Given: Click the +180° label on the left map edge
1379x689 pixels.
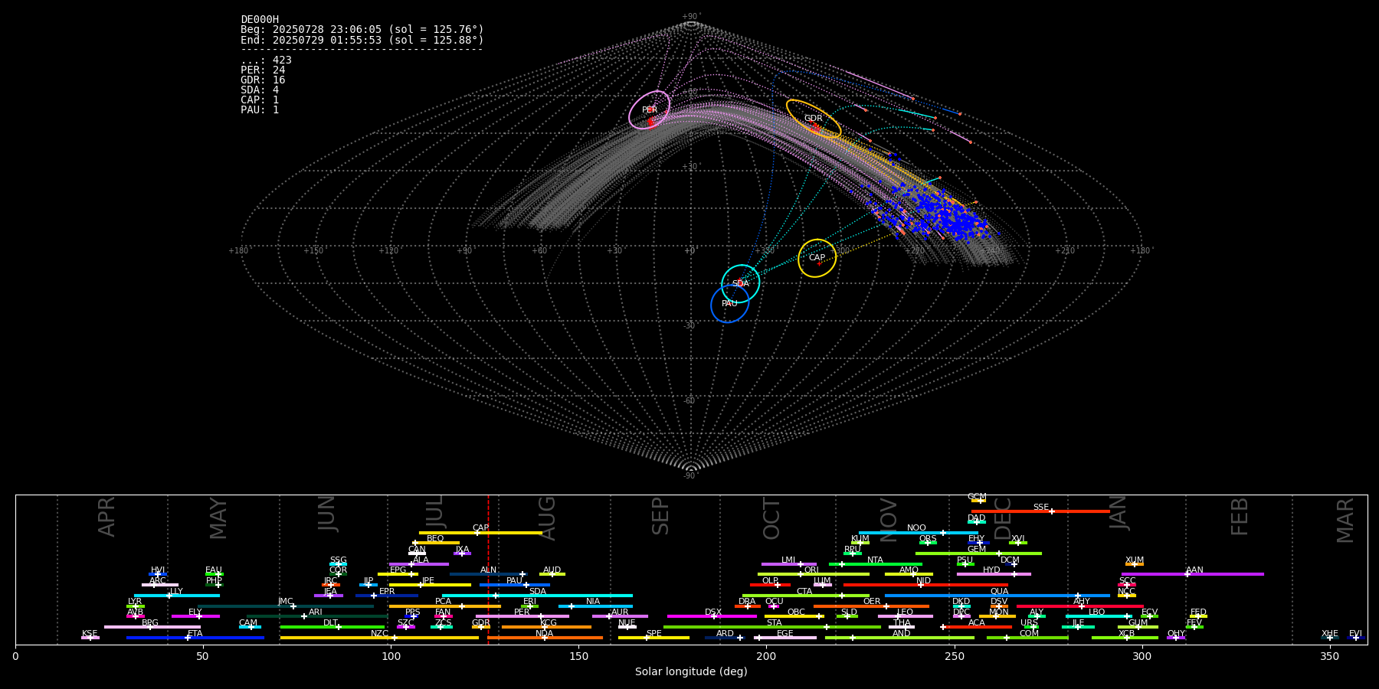Looking at the screenshot, I should (x=239, y=250).
